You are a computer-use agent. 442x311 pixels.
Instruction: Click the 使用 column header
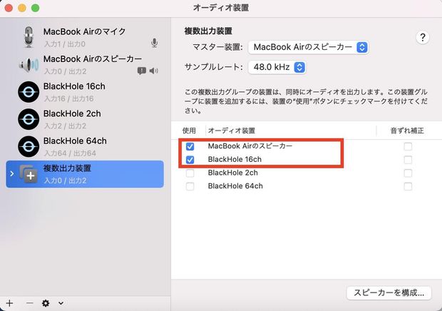(x=189, y=131)
